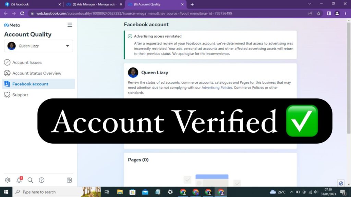Open Microsoft Store from the taskbar
This screenshot has height=197, width=351.
click(132, 192)
